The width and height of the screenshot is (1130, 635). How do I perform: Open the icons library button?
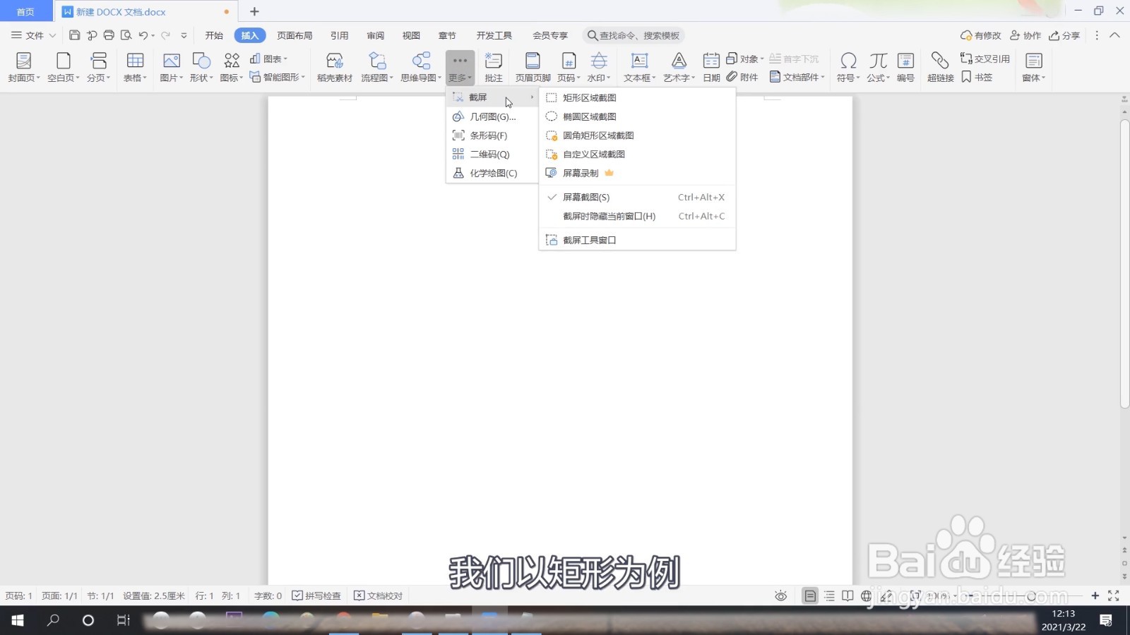pyautogui.click(x=232, y=68)
